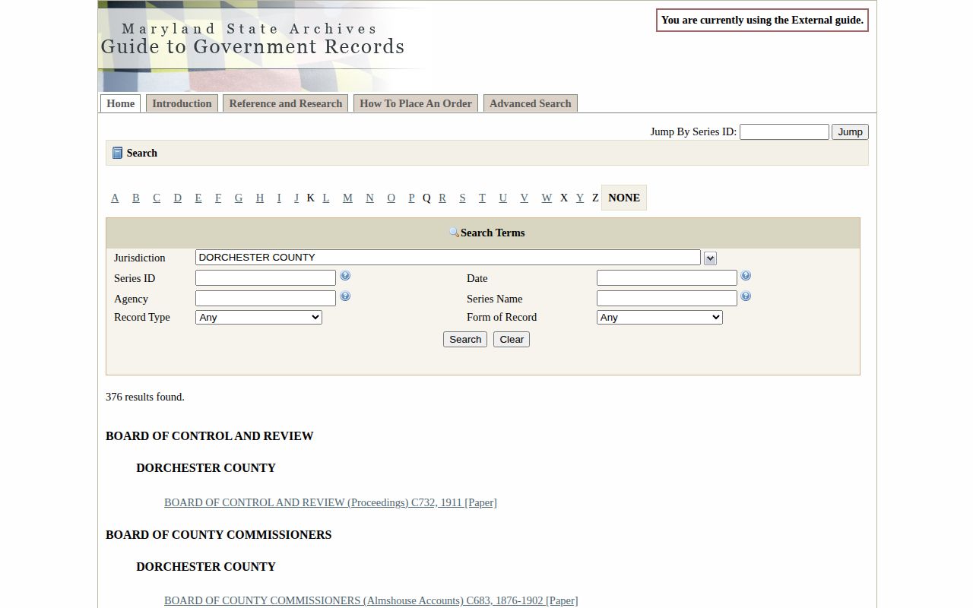Expand the Jurisdiction dropdown arrow

(710, 258)
